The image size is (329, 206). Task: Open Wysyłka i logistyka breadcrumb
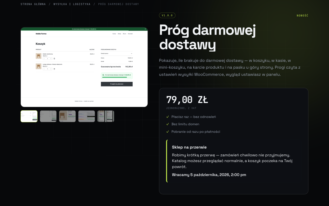point(71,4)
